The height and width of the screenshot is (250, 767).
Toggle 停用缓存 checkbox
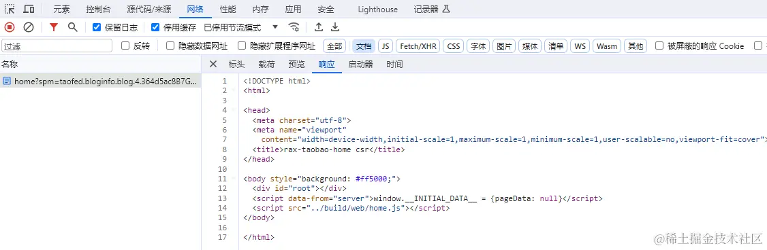[155, 27]
